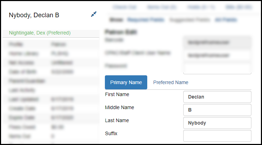Click the empty Suffix input field

pyautogui.click(x=217, y=136)
